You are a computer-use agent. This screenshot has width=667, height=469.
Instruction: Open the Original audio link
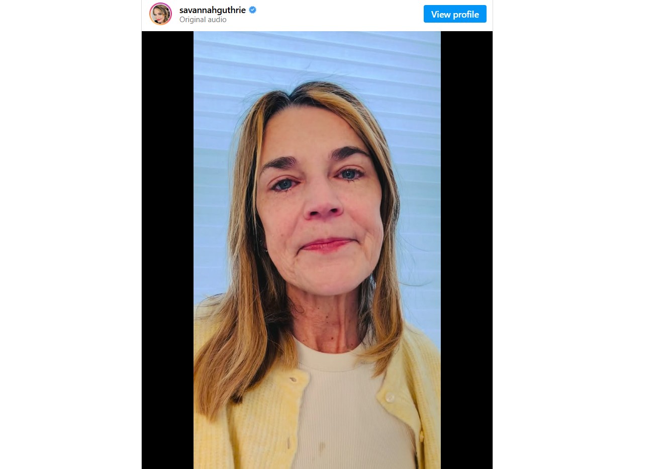pyautogui.click(x=203, y=20)
